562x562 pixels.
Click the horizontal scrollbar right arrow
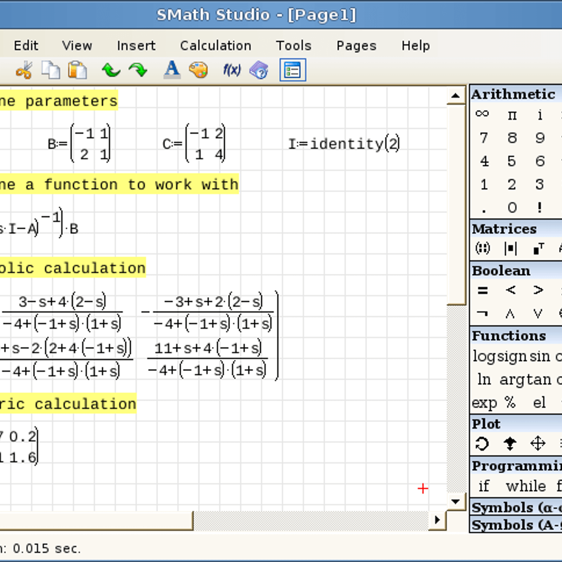[437, 520]
